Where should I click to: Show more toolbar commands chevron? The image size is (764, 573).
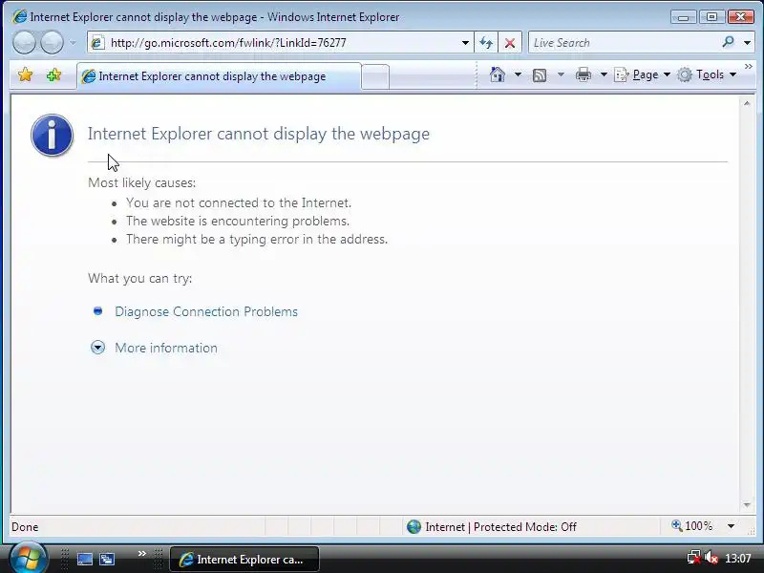(x=749, y=66)
